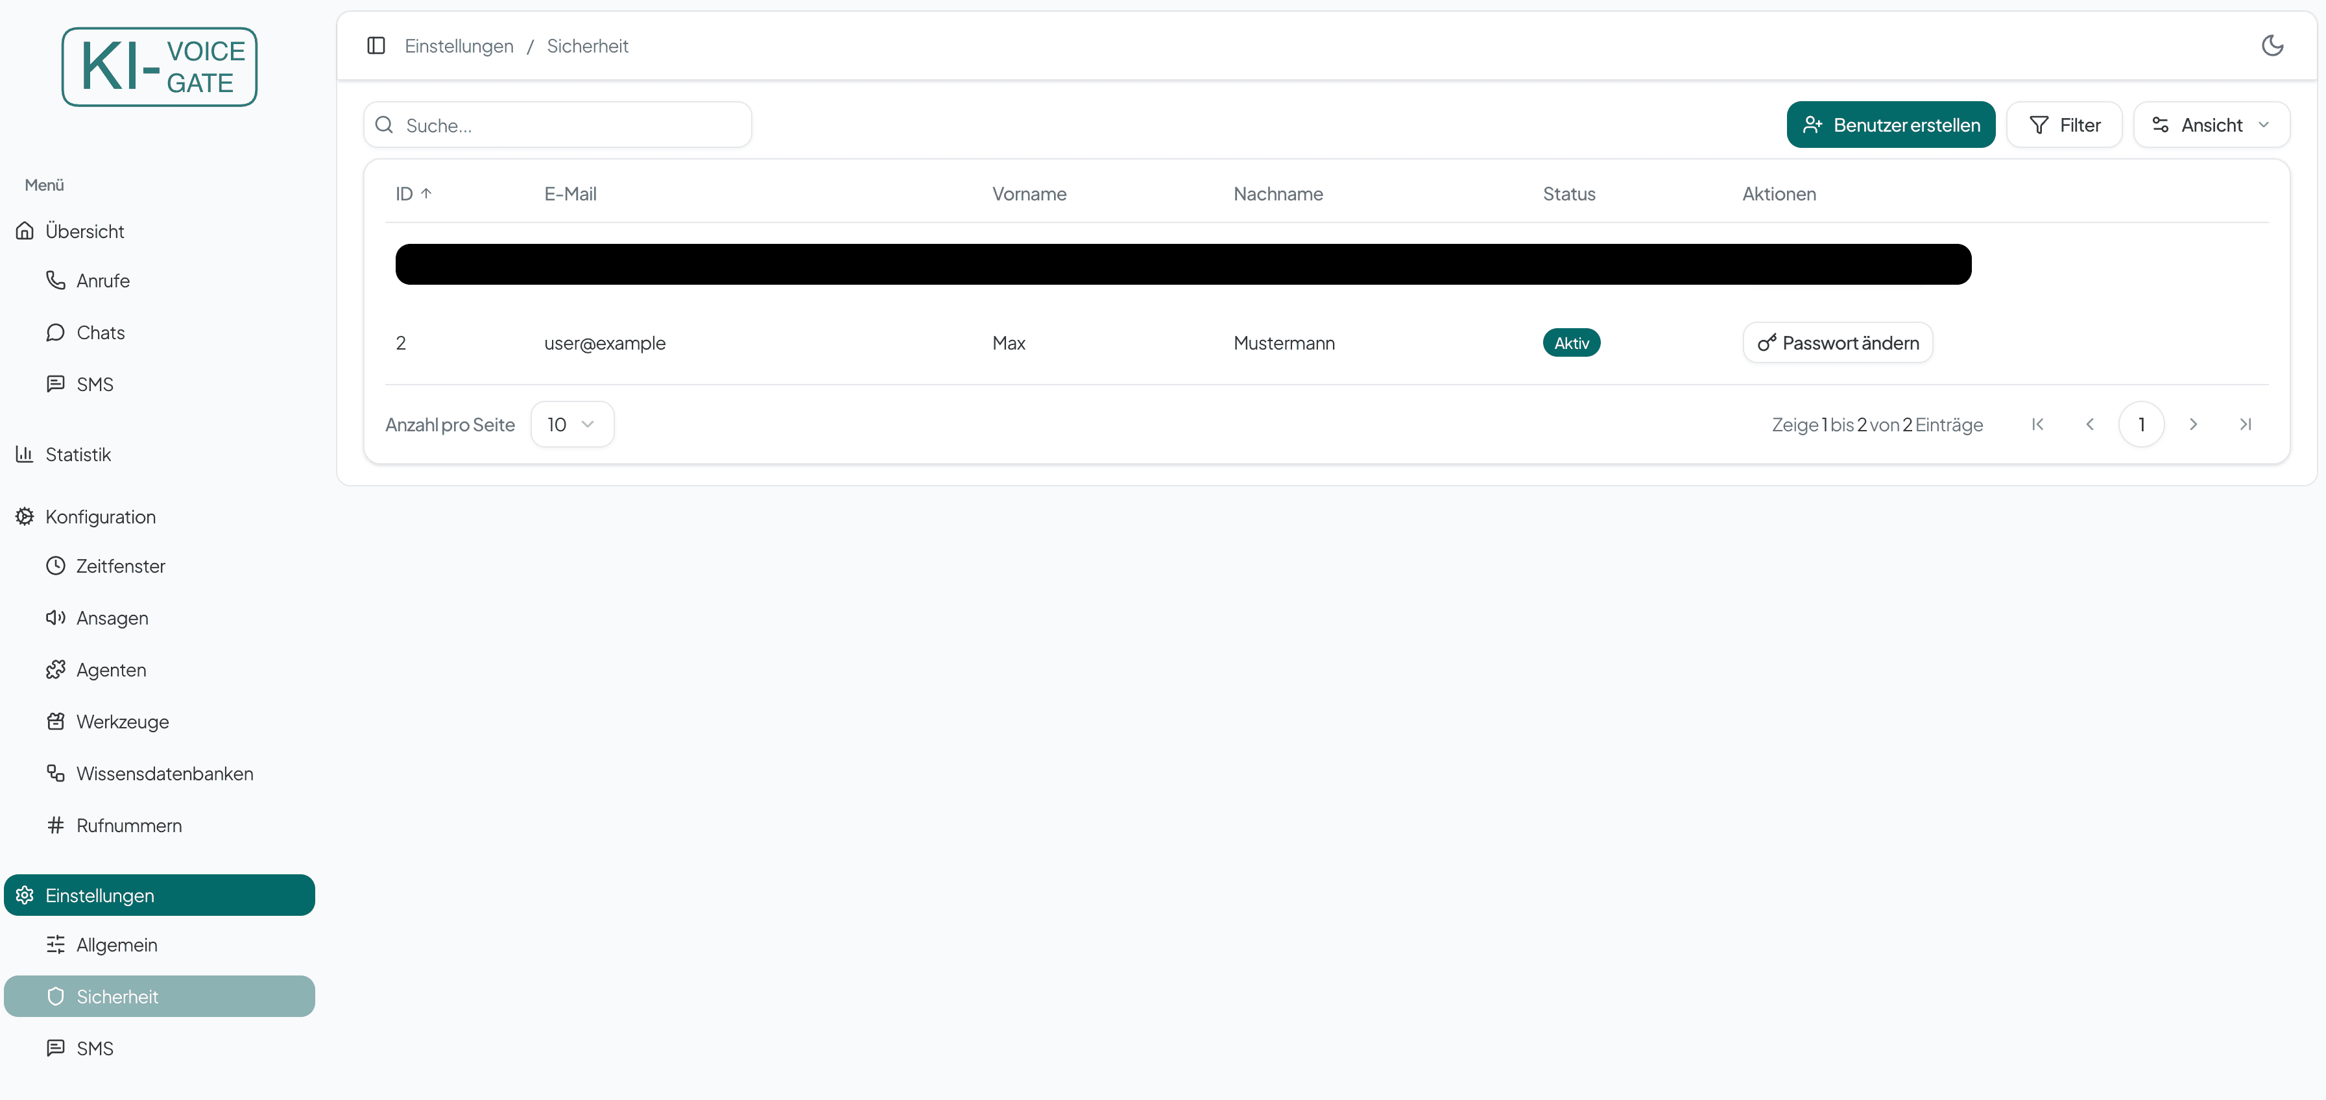Open the Ansicht view dropdown
The height and width of the screenshot is (1100, 2326).
(2211, 125)
